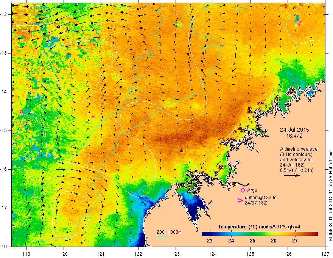Click the Argo float circle near longitude 119
The width and height of the screenshot is (333, 258).
[21, 112]
